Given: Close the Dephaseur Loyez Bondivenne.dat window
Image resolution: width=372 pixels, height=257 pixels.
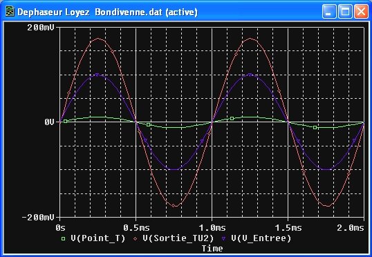Looking at the screenshot, I should pos(361,11).
